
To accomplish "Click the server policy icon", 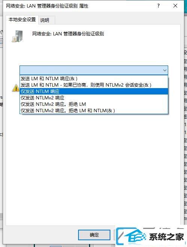I will coord(17,37).
